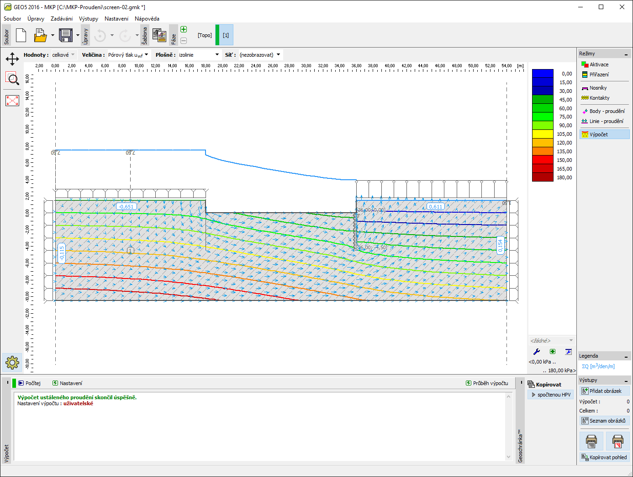Open drawing settings gear icon
This screenshot has height=477, width=633.
pyautogui.click(x=12, y=363)
